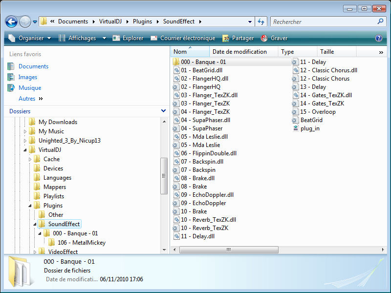Collapse the Dossiers folder pane chevron
Viewport: 391px width, 293px height.
point(163,111)
